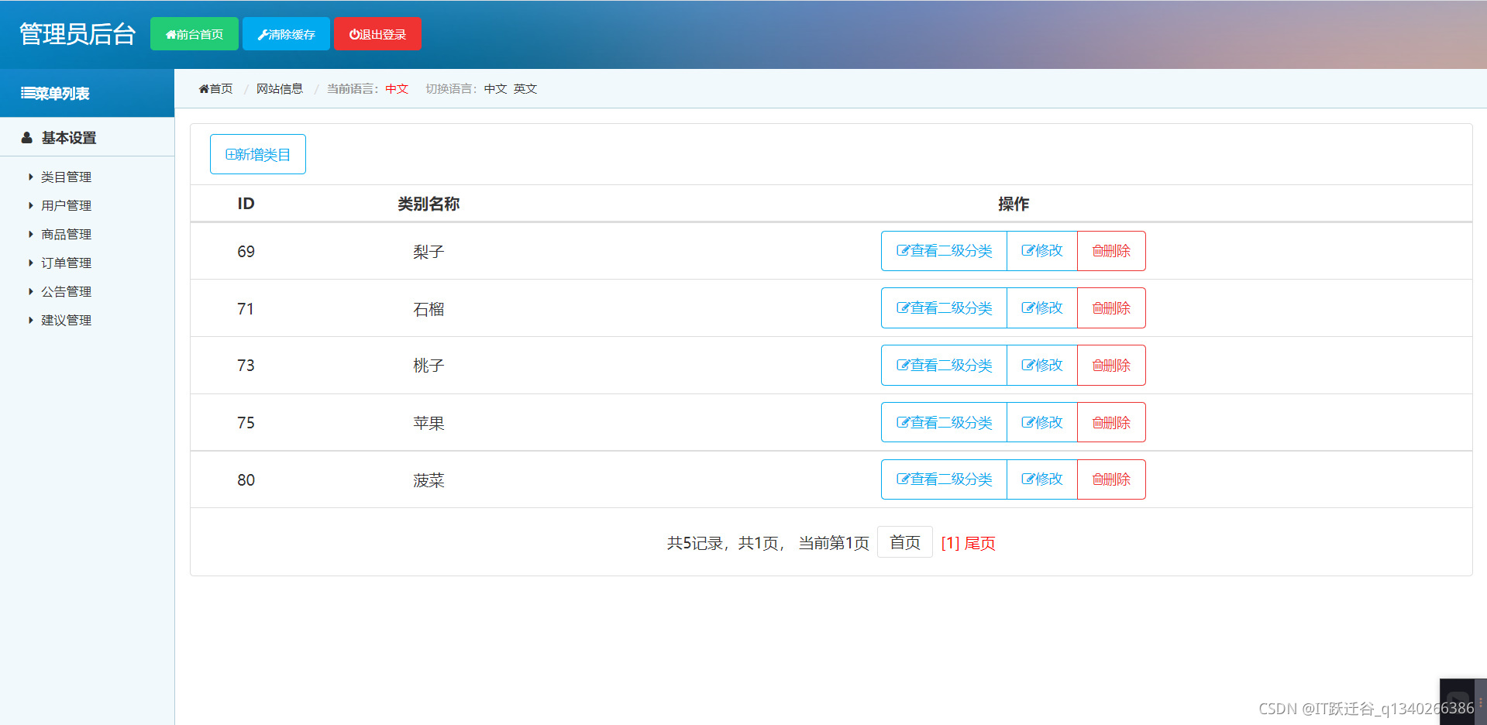Click the 菜单列表 list icon
This screenshot has height=725, width=1487.
[x=27, y=94]
